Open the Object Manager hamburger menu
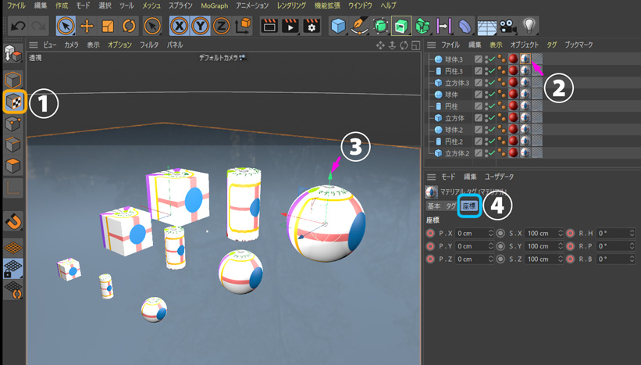Image resolution: width=641 pixels, height=365 pixels. (431, 45)
